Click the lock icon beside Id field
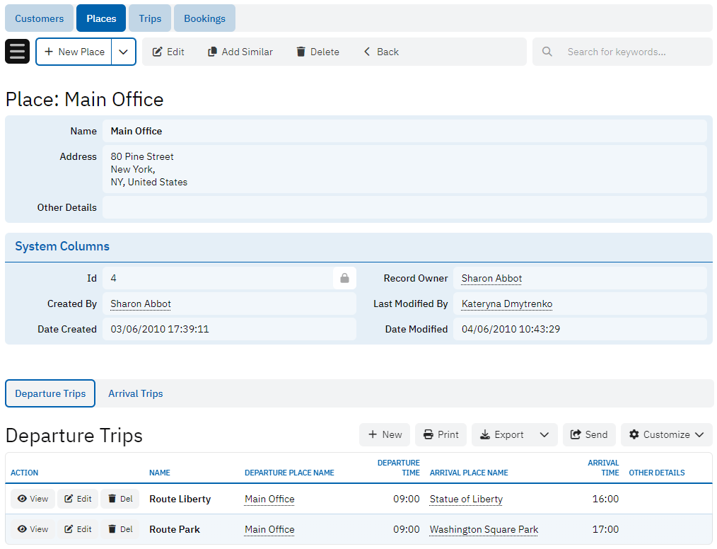Viewport: 717px width, 549px height. tap(344, 278)
